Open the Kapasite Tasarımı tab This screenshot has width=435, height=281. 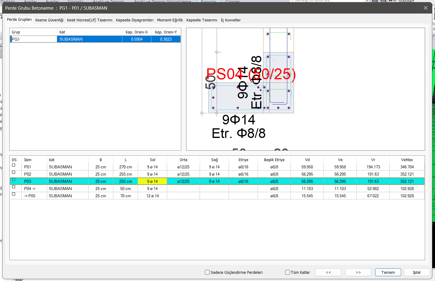202,20
